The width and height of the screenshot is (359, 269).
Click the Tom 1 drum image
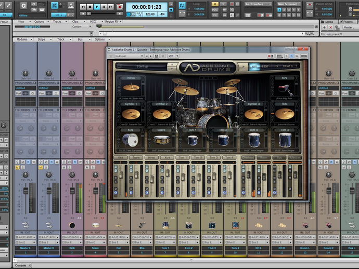tap(193, 140)
